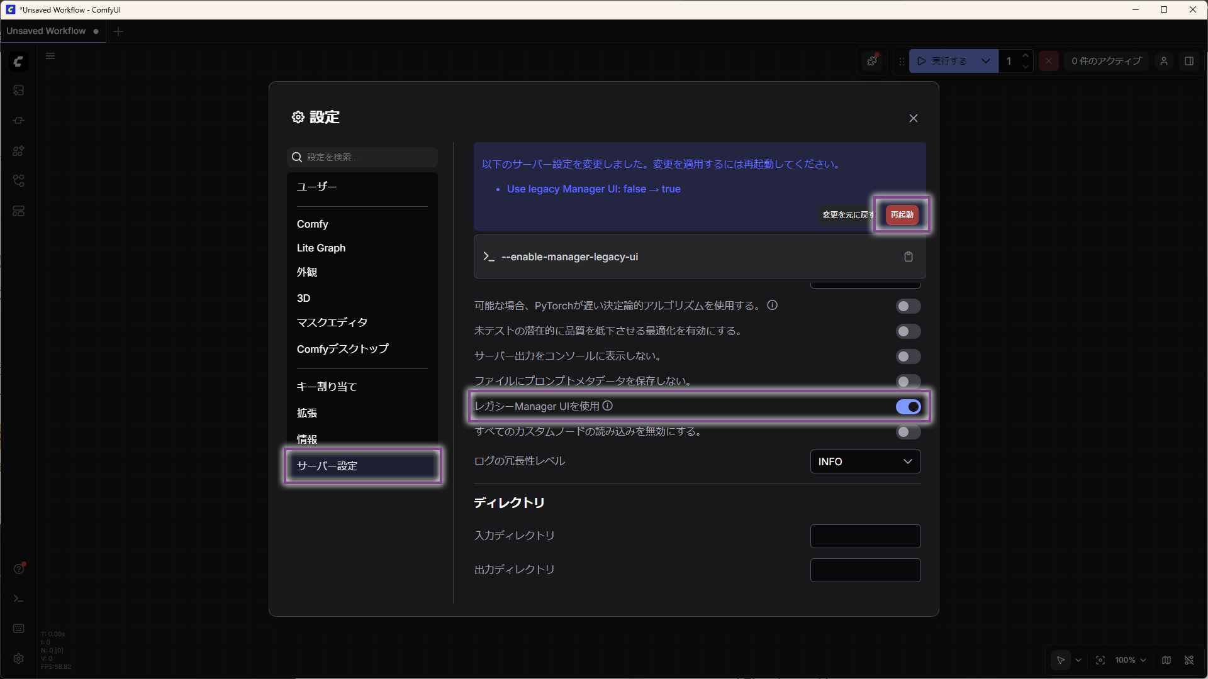The height and width of the screenshot is (679, 1208).
Task: Open the extensions manager puzzle icon in toolbar
Action: point(872,61)
